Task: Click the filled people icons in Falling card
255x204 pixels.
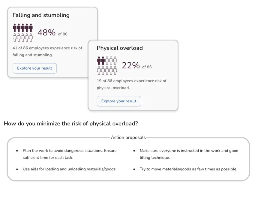Action: click(23, 28)
